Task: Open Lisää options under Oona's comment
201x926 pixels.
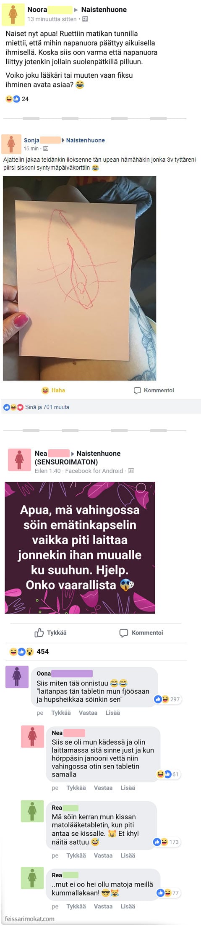Action: 112,713
